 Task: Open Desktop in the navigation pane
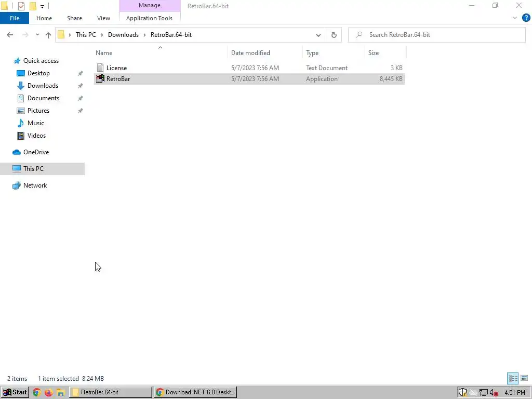[x=38, y=73]
